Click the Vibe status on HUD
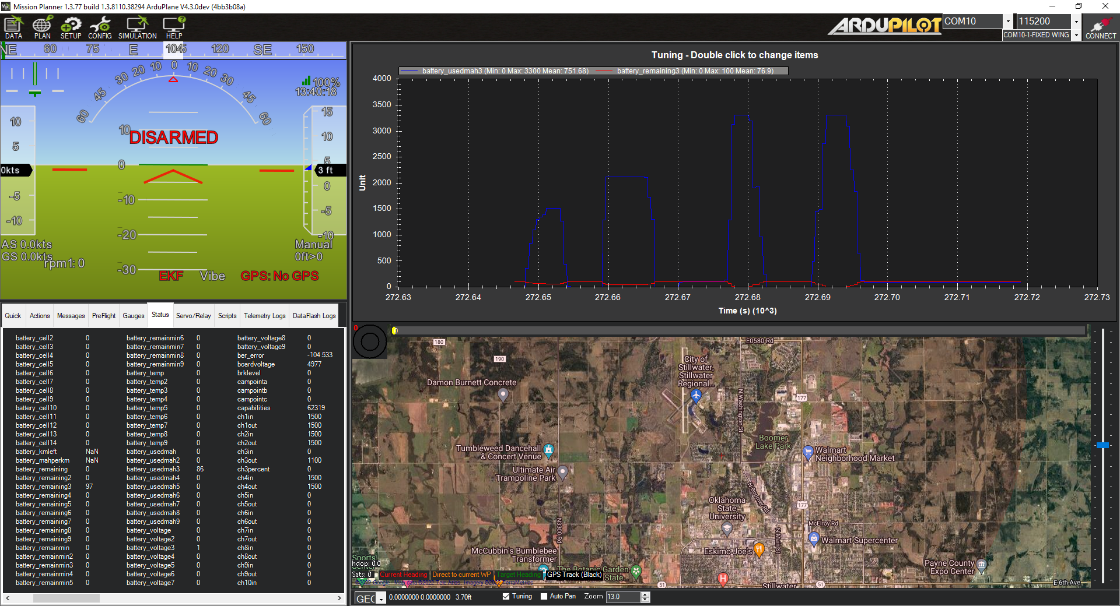The width and height of the screenshot is (1120, 606). [x=212, y=276]
